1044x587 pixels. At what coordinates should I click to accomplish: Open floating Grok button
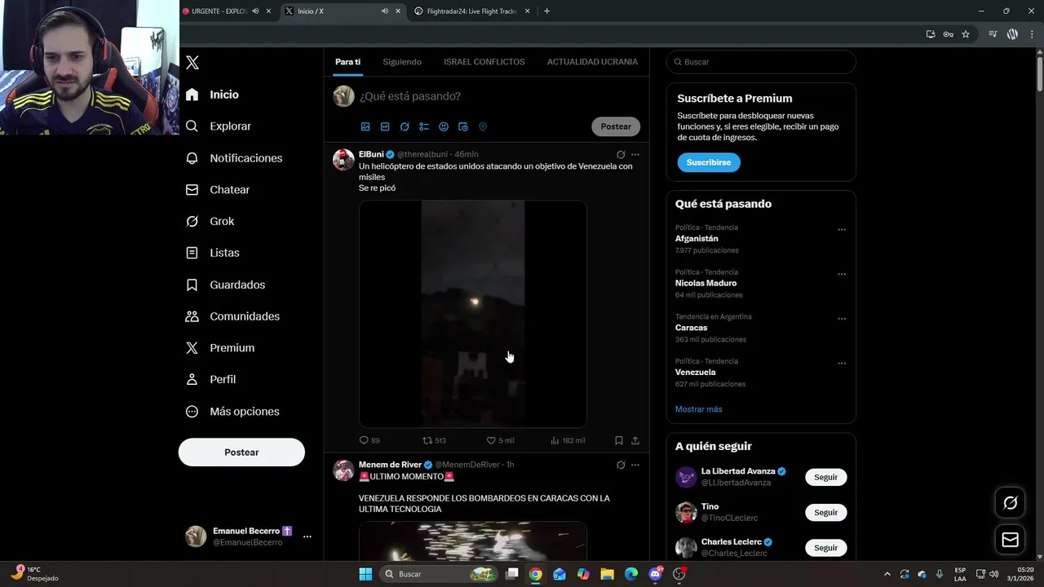point(1010,503)
